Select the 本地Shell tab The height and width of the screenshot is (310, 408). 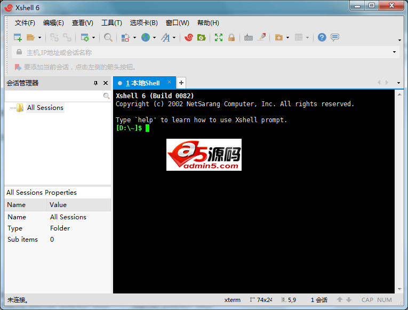click(145, 83)
